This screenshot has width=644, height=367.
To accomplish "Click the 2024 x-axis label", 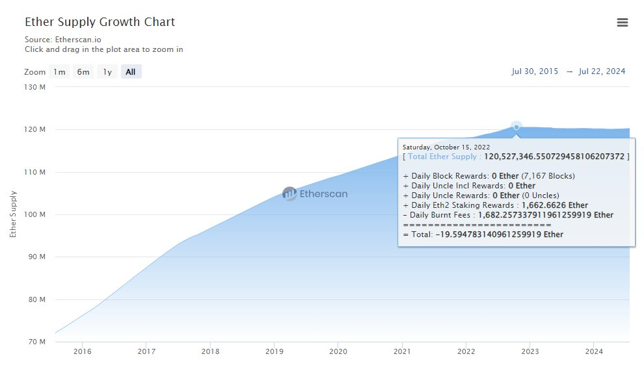I will pyautogui.click(x=594, y=351).
